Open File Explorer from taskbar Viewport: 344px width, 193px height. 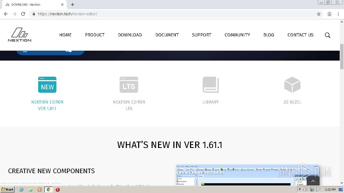(x=30, y=190)
